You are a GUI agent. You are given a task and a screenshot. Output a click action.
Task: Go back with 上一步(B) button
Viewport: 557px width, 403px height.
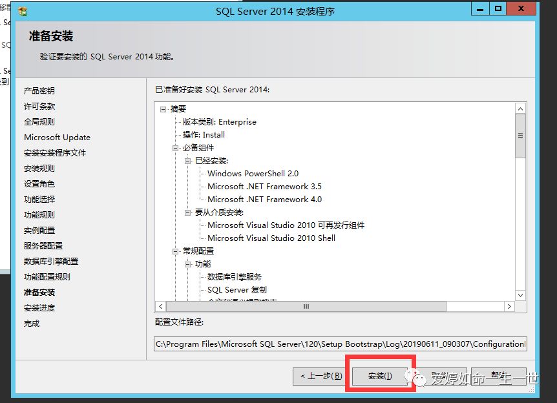(x=321, y=376)
